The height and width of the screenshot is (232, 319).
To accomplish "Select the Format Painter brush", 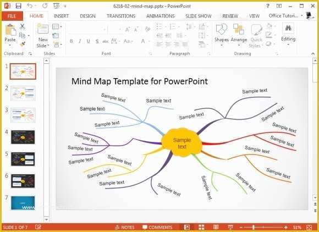I will point(23,44).
